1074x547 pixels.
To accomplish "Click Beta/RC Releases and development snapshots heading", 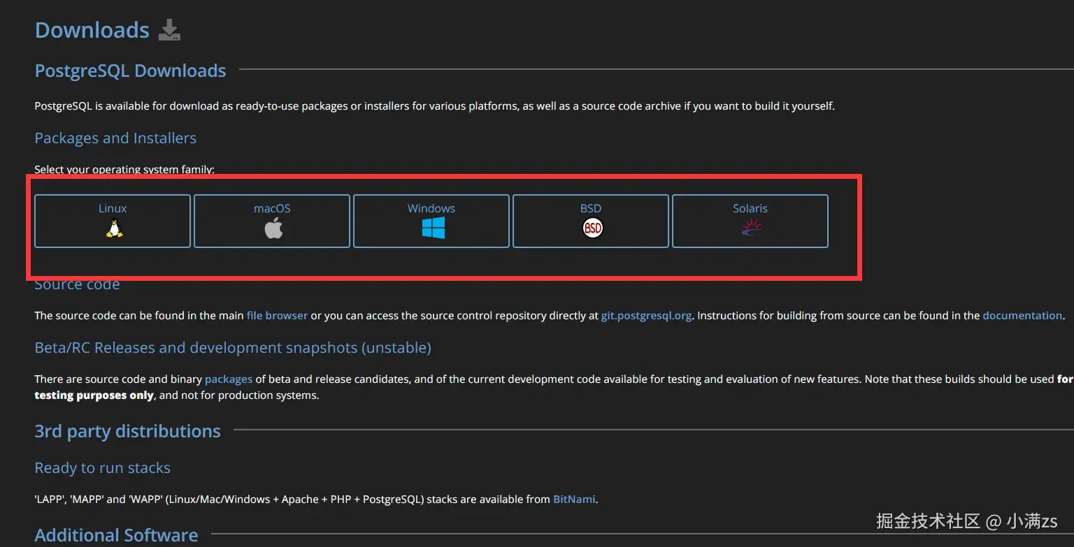I will tap(233, 348).
